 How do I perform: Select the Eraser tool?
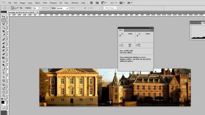coord(4,54)
